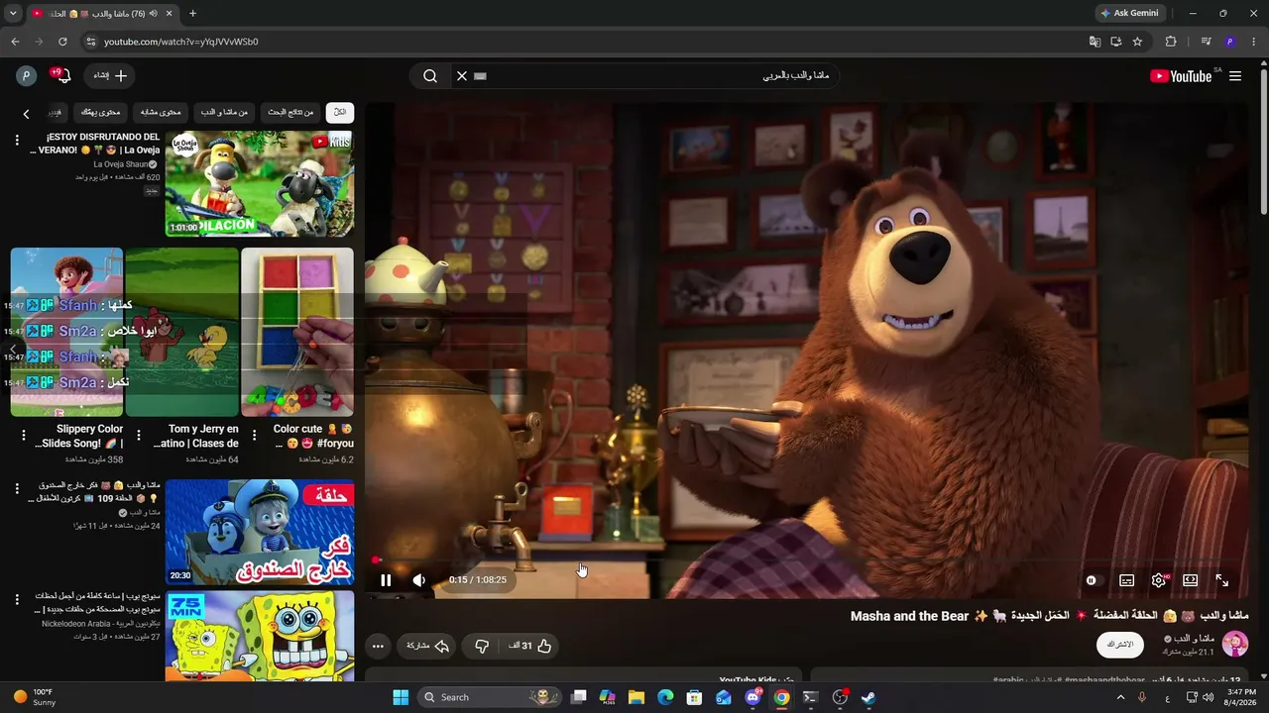Show hidden system tray icons

pos(1121,697)
